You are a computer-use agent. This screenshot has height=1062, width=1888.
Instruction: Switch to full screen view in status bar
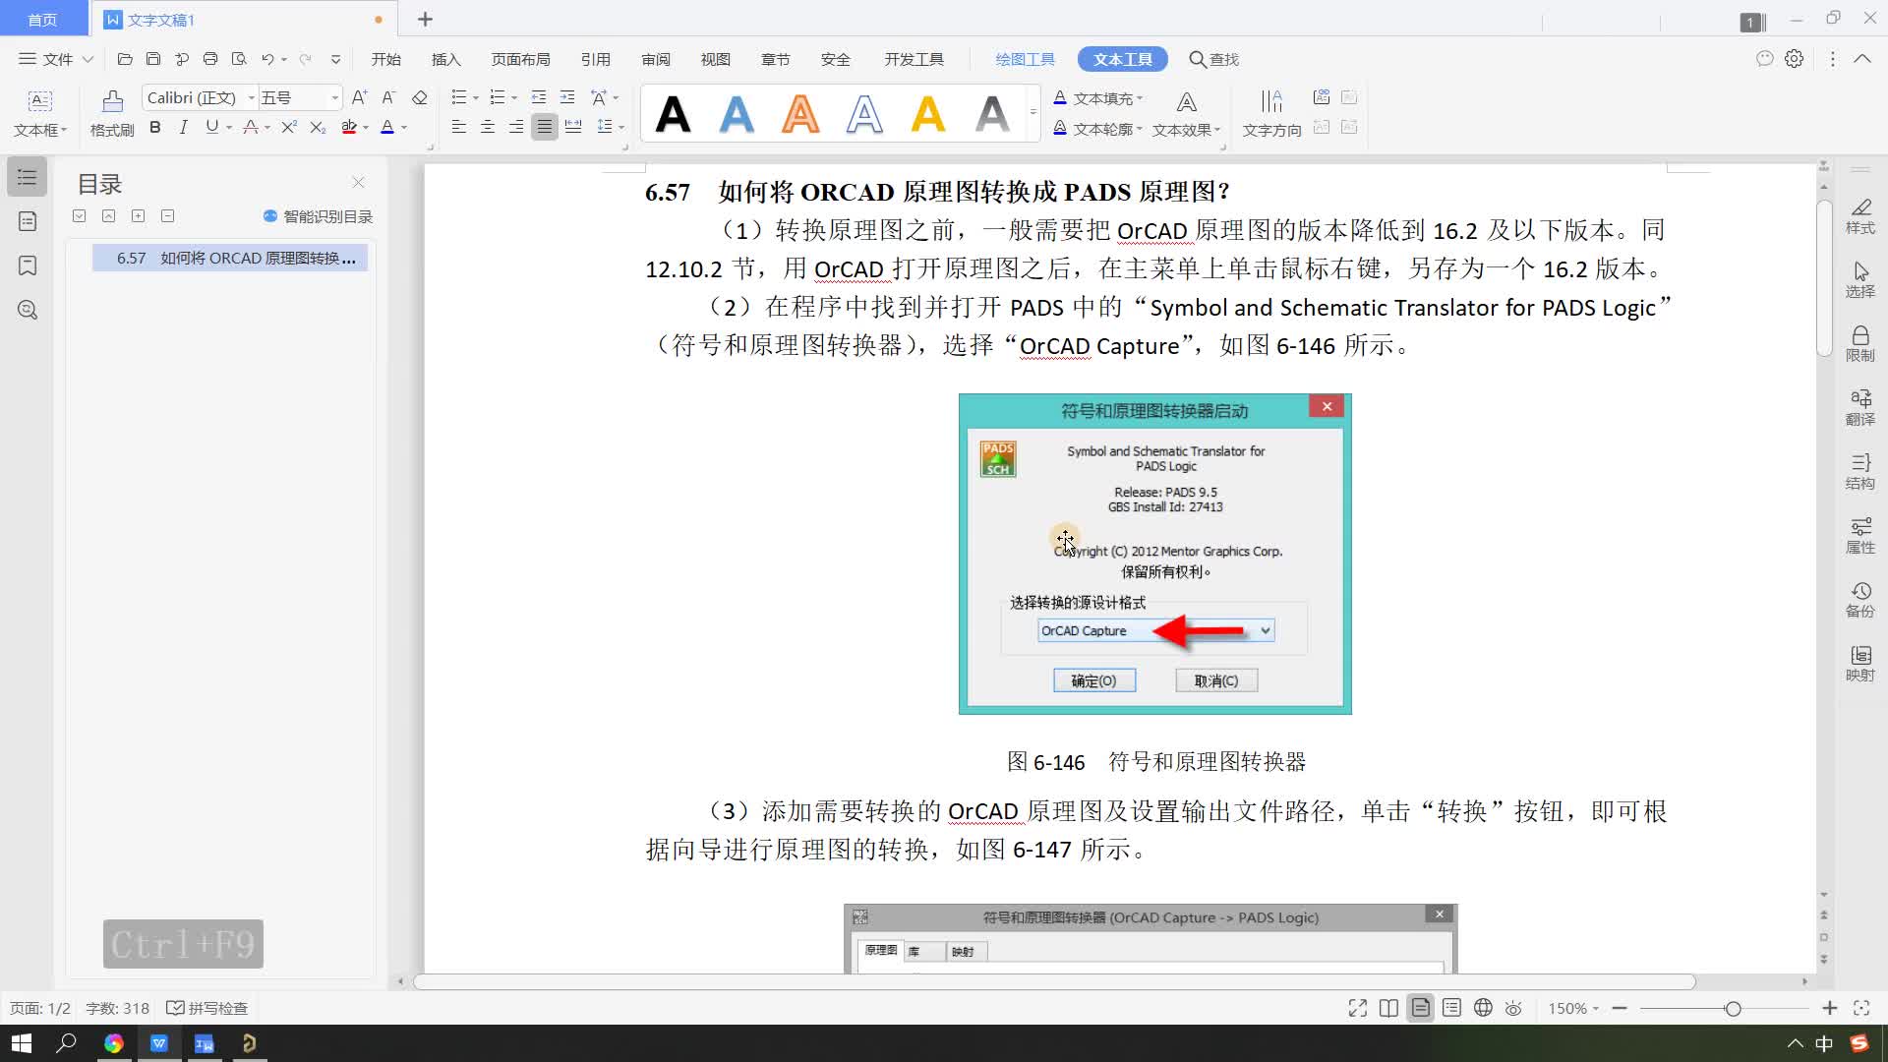1358,1008
